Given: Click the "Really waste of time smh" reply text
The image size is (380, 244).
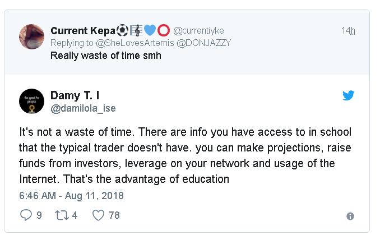Looking at the screenshot, I should pyautogui.click(x=105, y=56).
